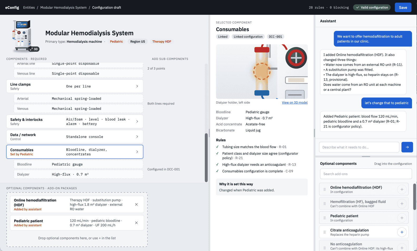417x251 pixels.
Task: Add No anticoagulation with plus icon
Action: click(402, 248)
